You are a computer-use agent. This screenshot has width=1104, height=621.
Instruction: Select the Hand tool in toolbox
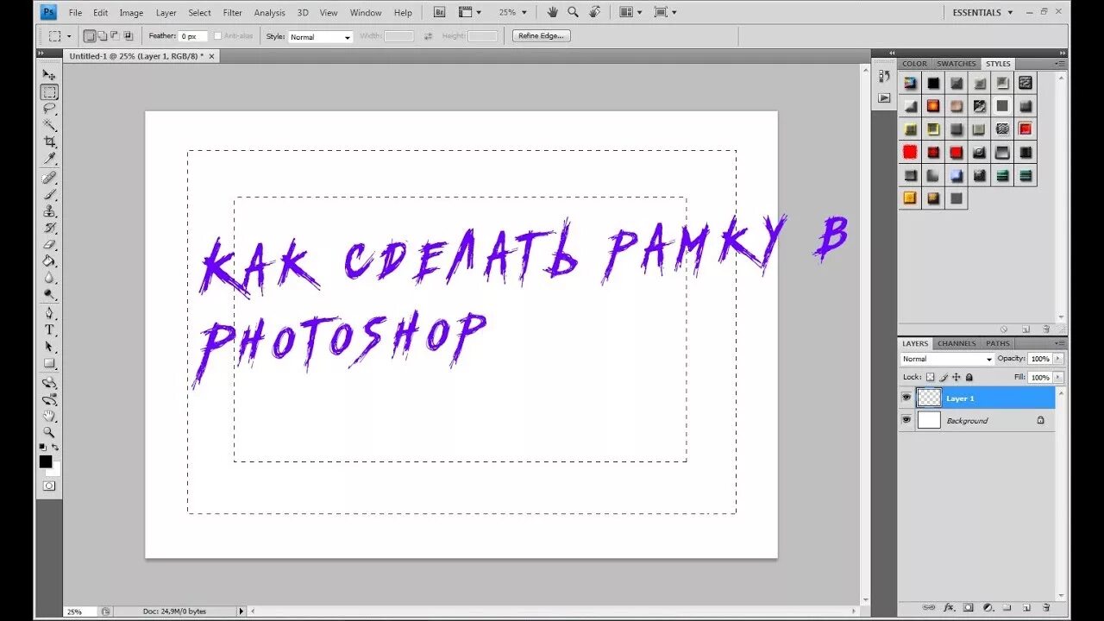point(49,416)
